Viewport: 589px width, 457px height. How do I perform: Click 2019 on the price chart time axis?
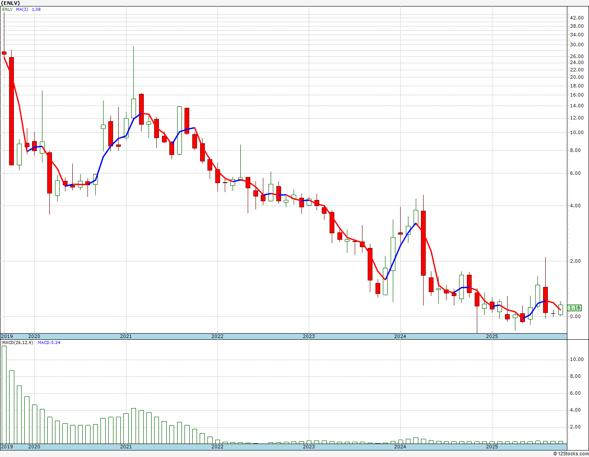point(6,336)
